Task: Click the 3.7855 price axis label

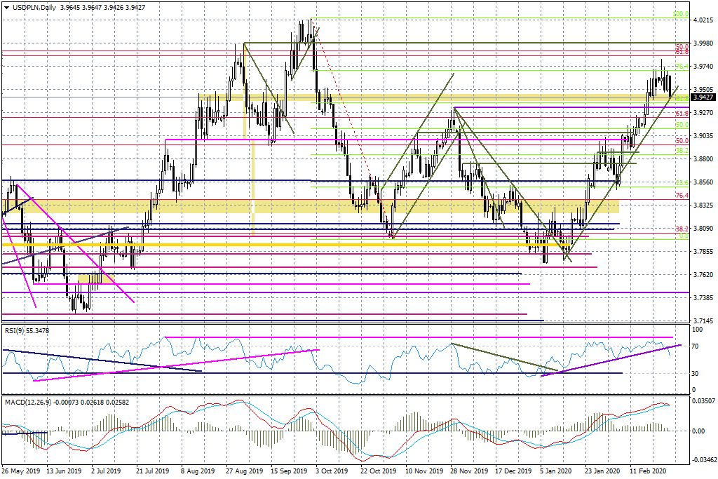Action: (703, 251)
